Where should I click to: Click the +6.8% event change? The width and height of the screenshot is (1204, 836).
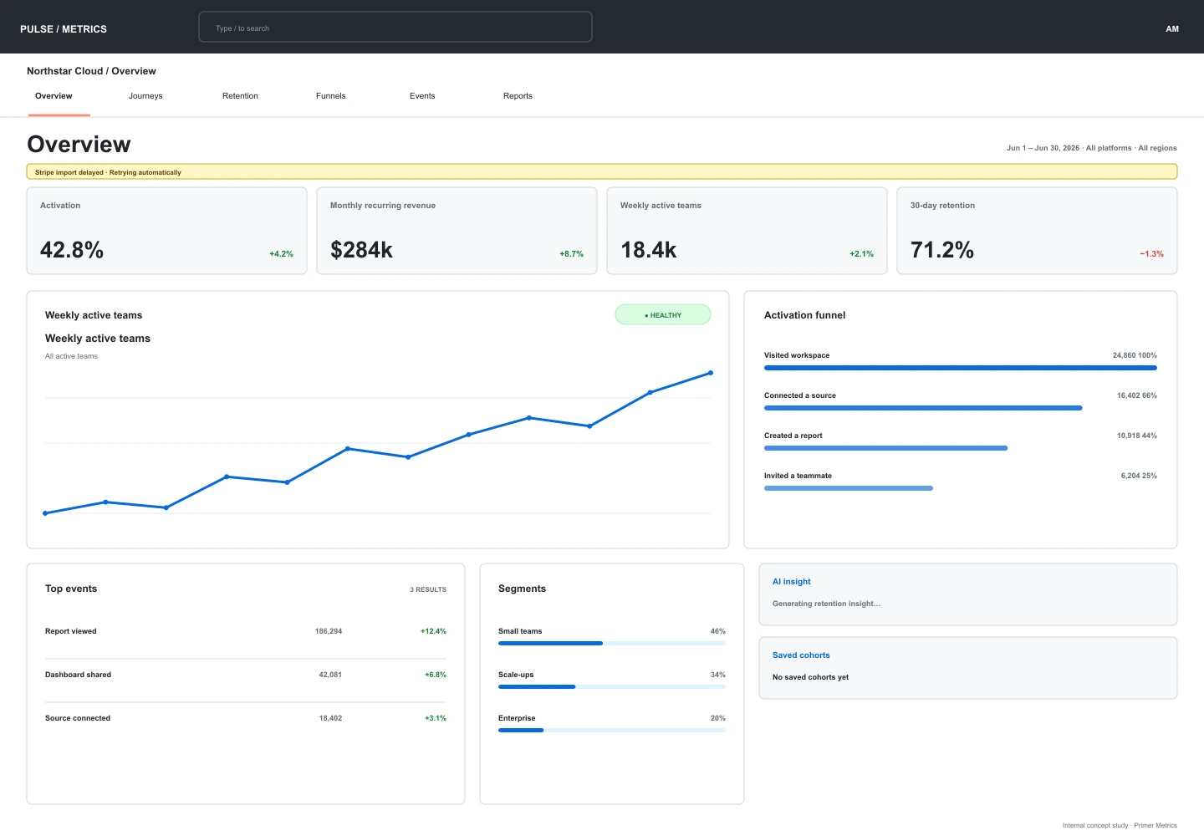point(436,675)
